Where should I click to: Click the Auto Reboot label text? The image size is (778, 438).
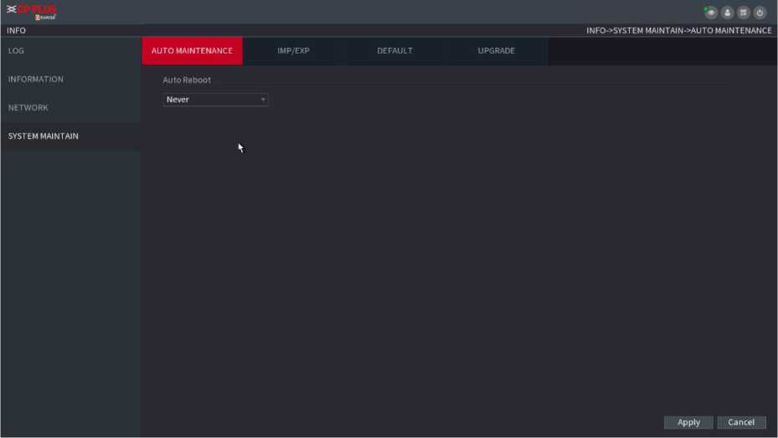(187, 80)
